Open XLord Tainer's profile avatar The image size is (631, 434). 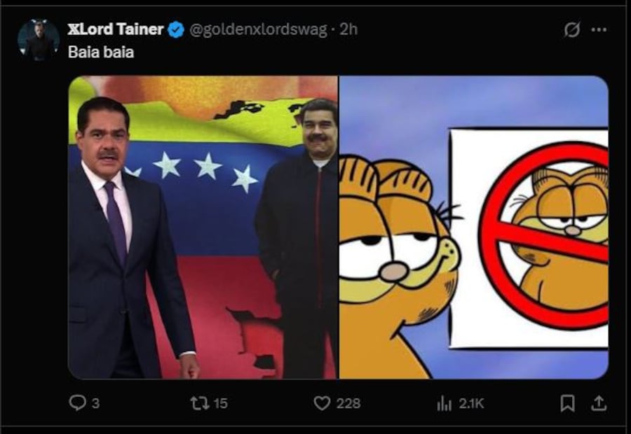point(39,40)
